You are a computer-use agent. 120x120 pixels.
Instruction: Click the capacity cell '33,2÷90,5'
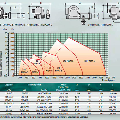9,100
